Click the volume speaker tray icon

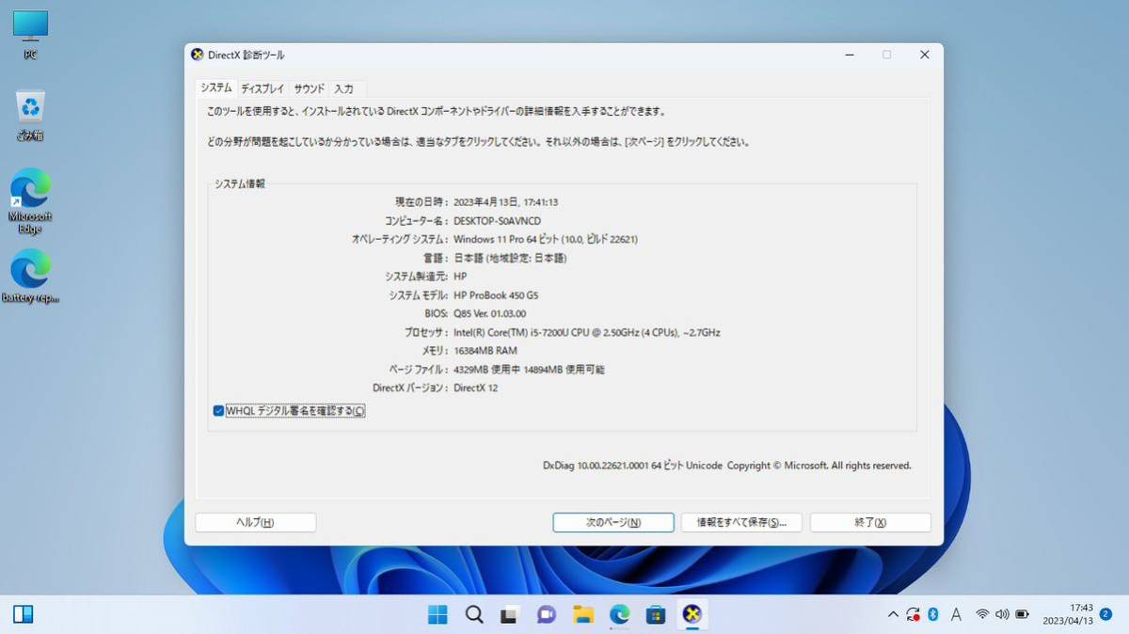(x=1002, y=614)
